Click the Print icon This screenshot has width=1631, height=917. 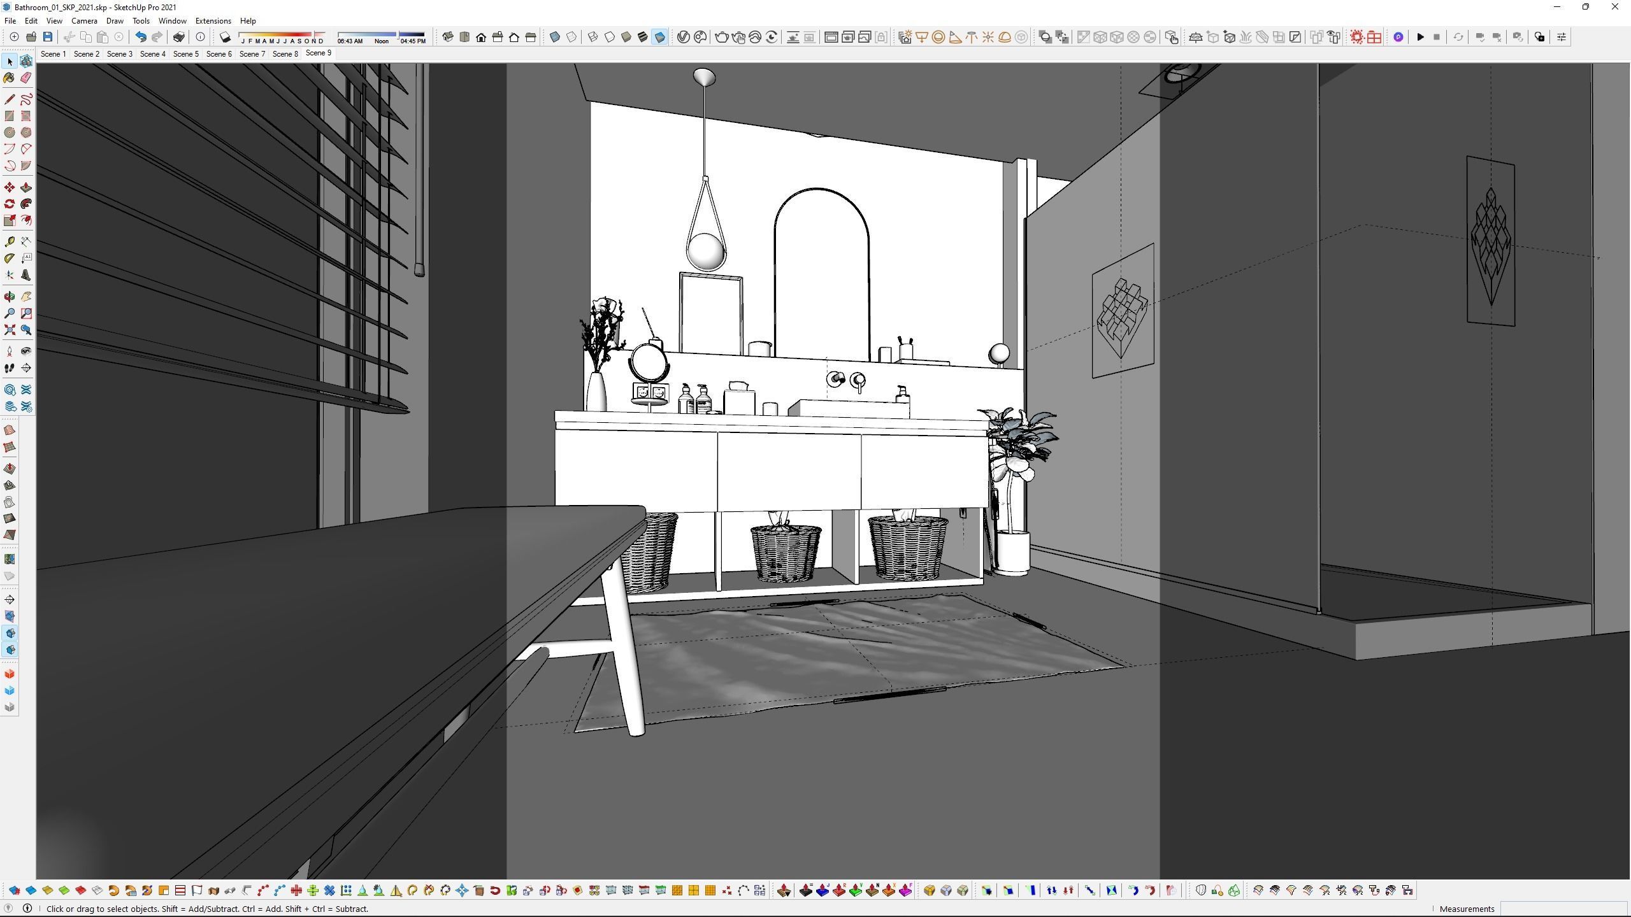[x=179, y=37]
